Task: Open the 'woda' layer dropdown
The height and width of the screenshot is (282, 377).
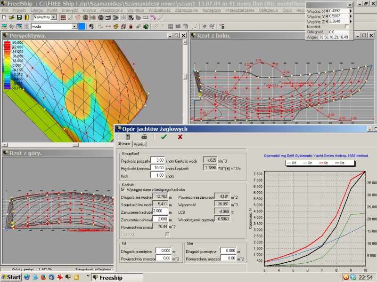Action: pos(74,26)
